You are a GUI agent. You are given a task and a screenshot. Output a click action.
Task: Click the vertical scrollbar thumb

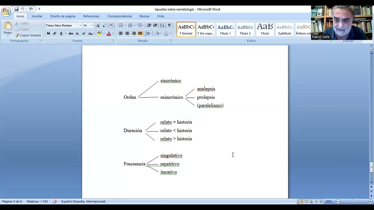372,167
